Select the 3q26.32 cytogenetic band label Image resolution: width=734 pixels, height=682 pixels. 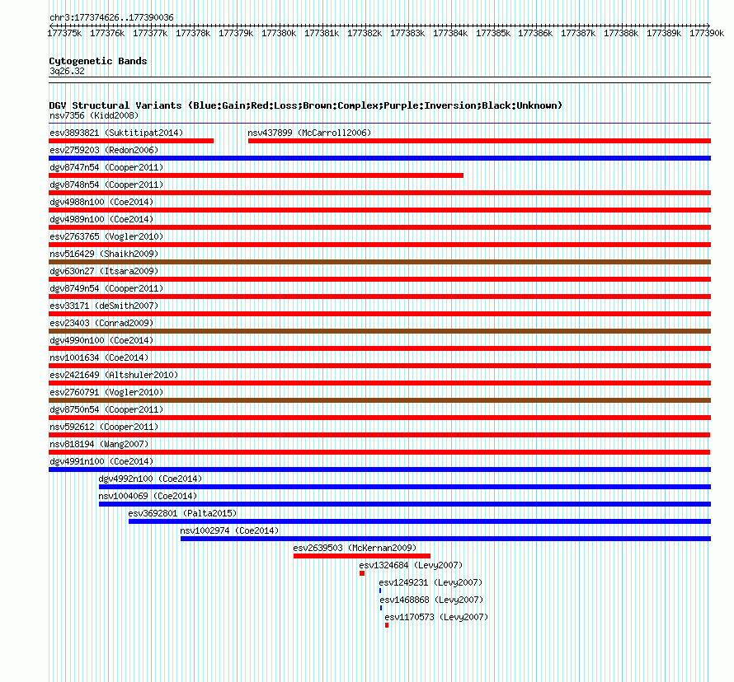(67, 71)
